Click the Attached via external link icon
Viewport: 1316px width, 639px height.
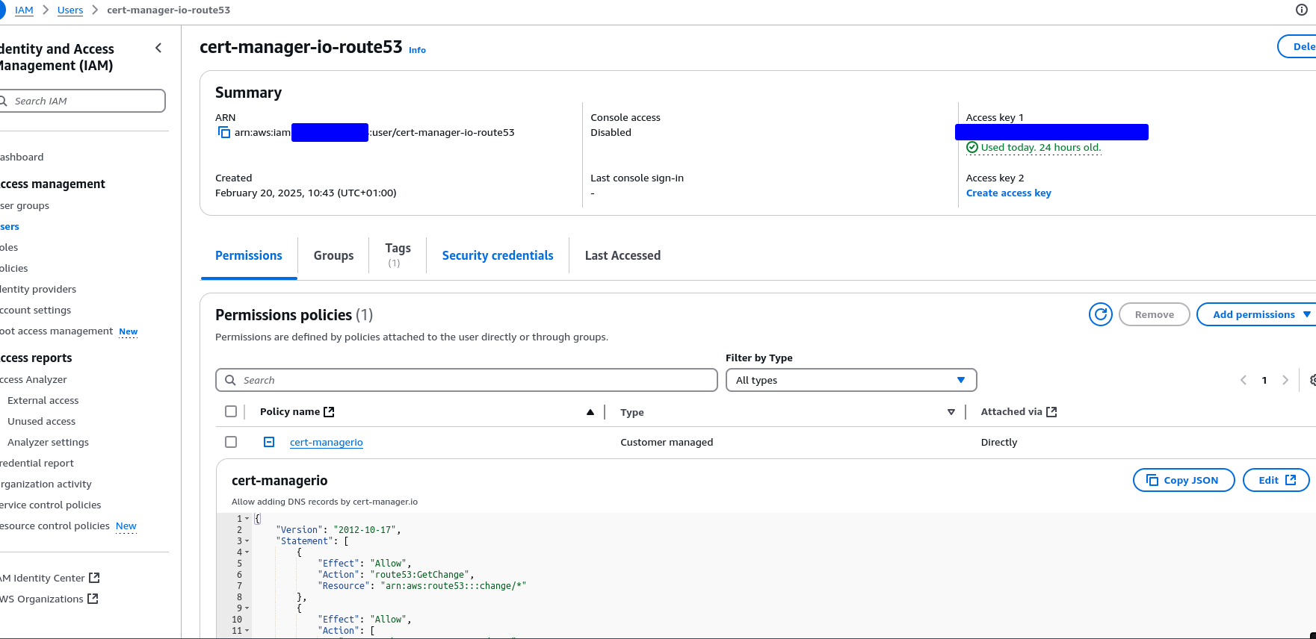tap(1051, 411)
